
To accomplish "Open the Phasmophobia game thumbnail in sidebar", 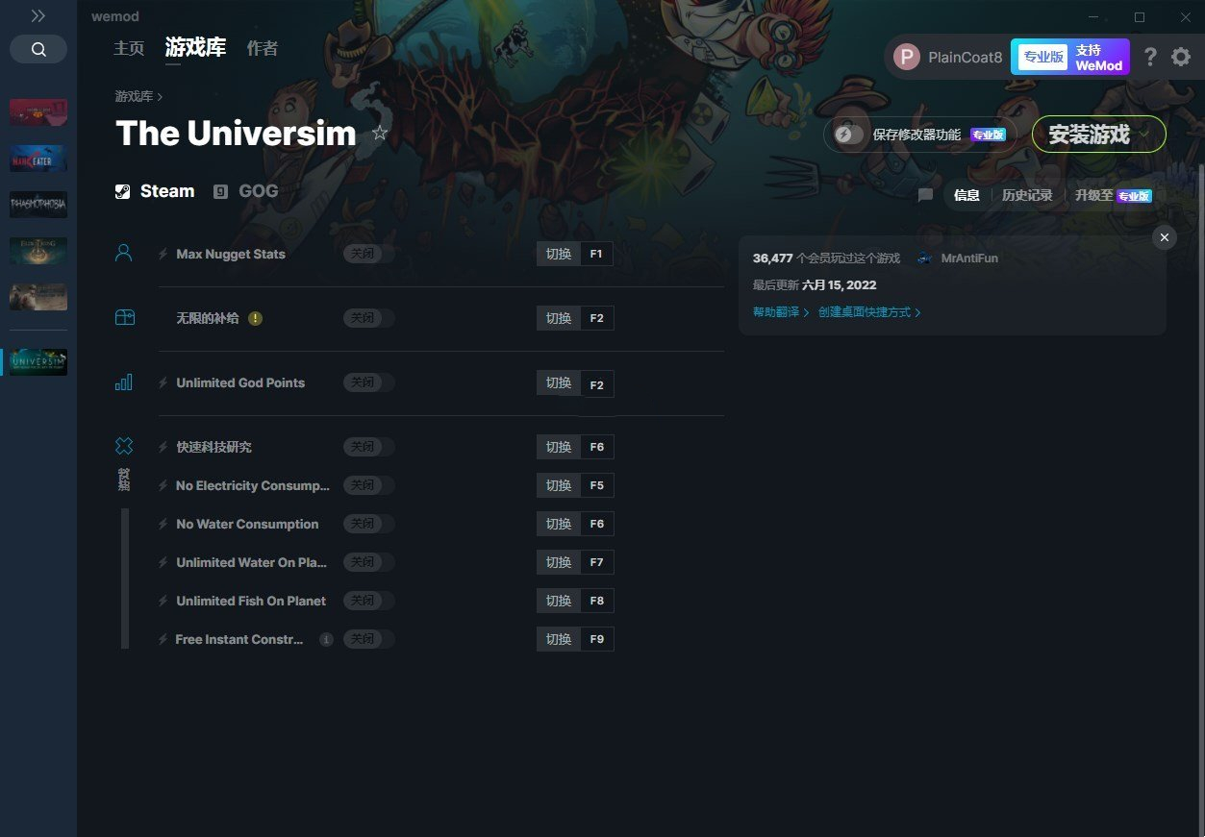I will click(x=38, y=205).
